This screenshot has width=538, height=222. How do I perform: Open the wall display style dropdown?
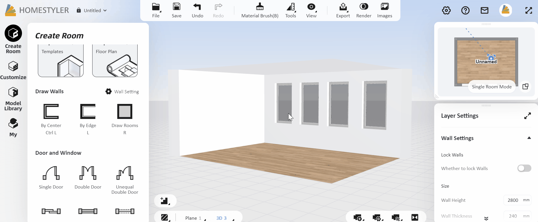pos(165,217)
